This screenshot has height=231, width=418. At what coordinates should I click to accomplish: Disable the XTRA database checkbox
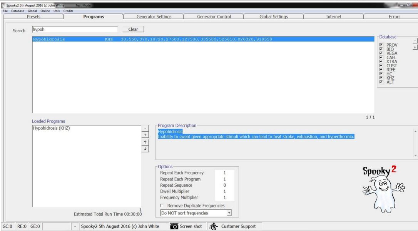[x=381, y=61]
